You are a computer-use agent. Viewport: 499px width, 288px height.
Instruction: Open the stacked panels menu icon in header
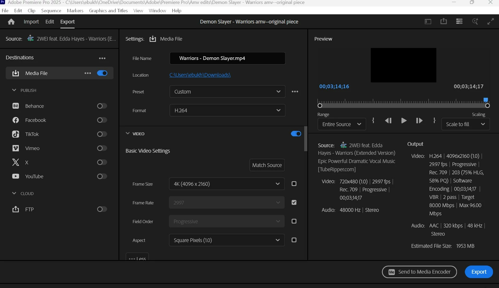pos(459,21)
